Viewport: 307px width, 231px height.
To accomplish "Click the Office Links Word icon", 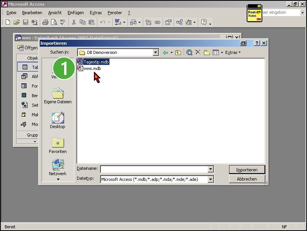I will click(x=118, y=22).
